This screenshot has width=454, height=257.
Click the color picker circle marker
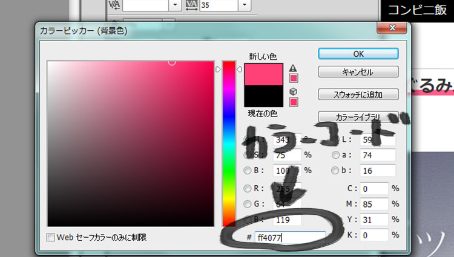[172, 62]
